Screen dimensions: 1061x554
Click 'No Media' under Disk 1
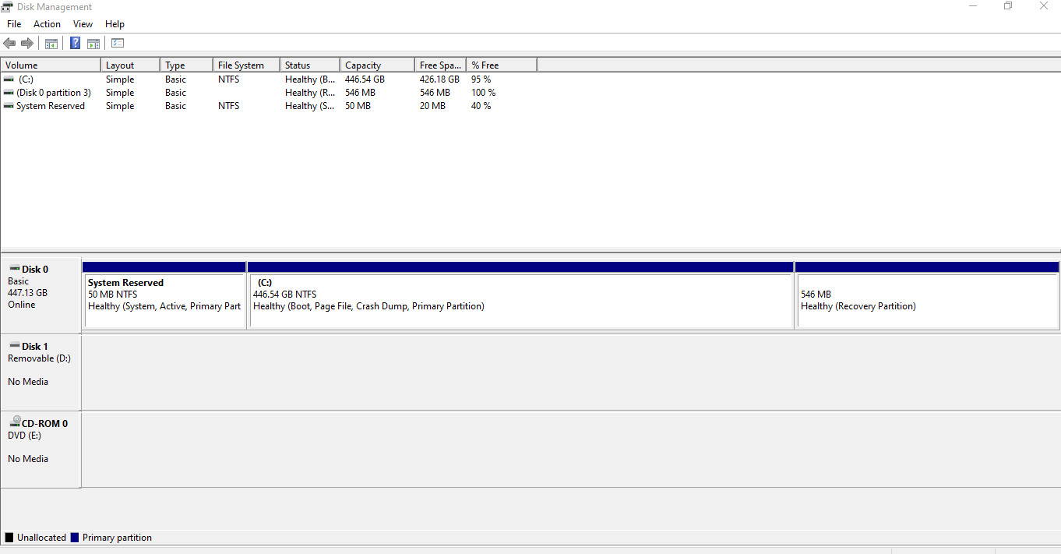click(28, 382)
